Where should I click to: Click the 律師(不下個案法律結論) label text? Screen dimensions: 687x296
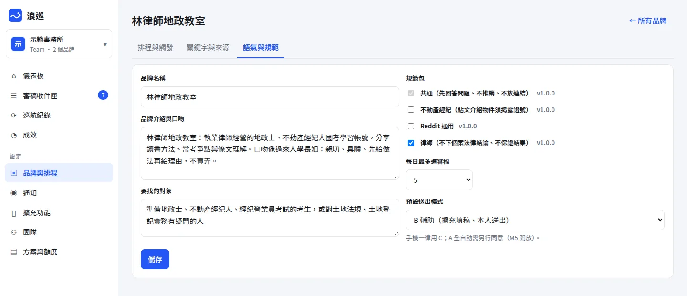pos(476,143)
